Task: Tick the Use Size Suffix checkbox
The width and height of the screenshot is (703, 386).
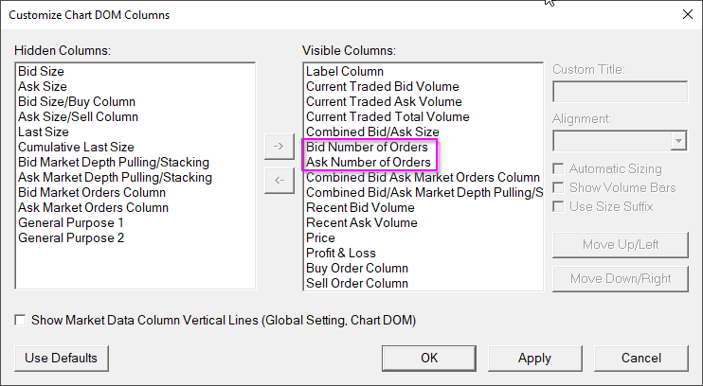Action: pyautogui.click(x=559, y=206)
